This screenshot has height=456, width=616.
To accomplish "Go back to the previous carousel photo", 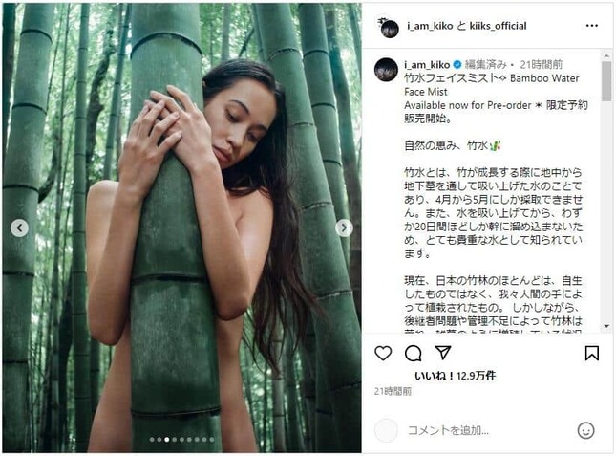I will point(19,228).
